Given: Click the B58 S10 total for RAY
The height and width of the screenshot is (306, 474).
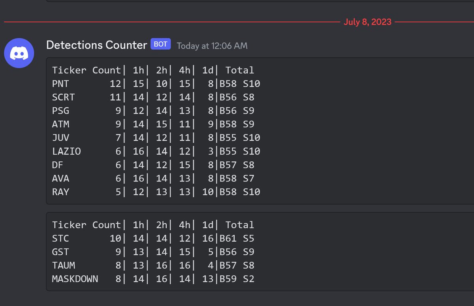Looking at the screenshot, I should click(240, 192).
